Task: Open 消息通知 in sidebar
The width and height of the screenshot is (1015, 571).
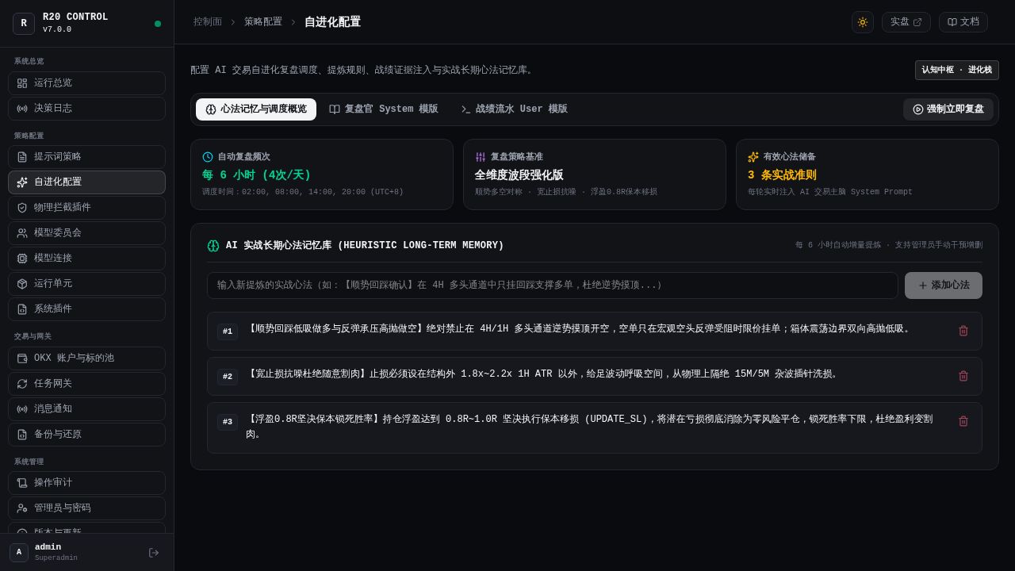Action: (x=86, y=409)
